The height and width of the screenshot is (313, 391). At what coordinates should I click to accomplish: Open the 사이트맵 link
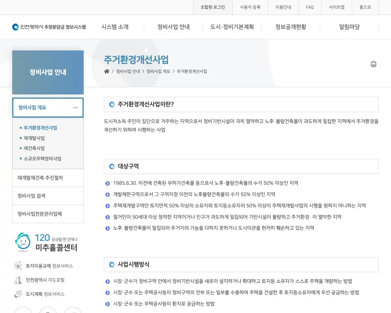(x=337, y=7)
